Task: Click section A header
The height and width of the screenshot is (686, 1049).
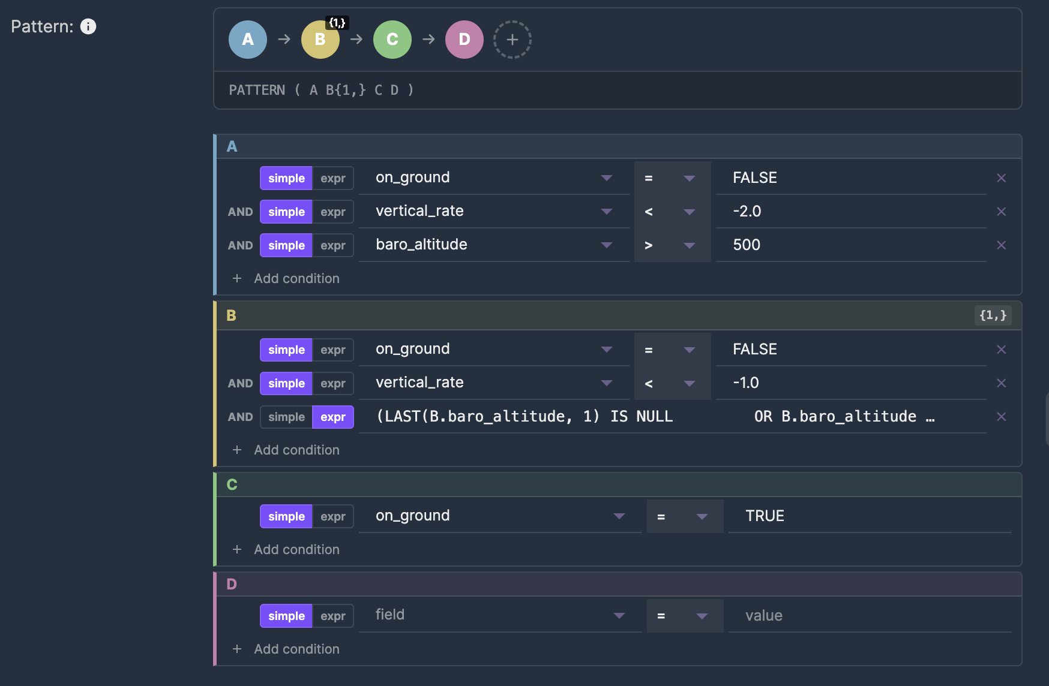Action: (619, 146)
